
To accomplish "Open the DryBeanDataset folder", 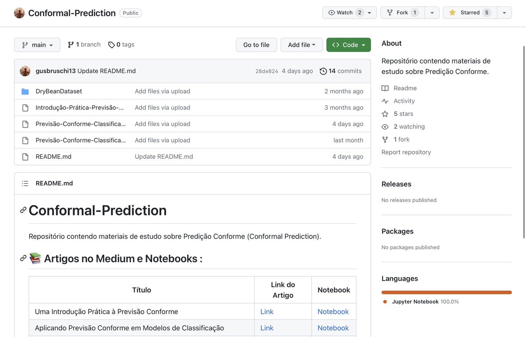I will tap(59, 91).
